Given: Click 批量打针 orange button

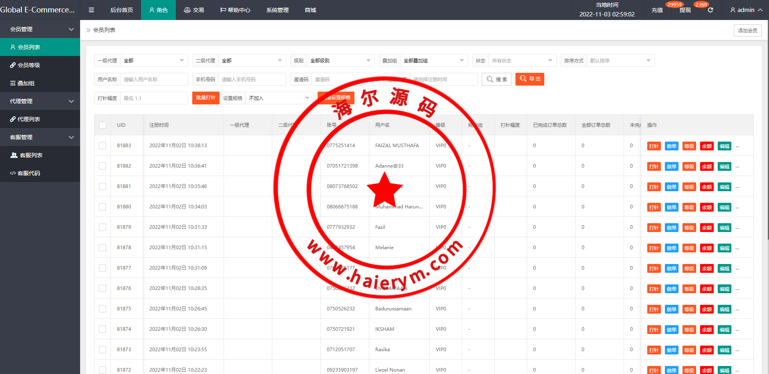Looking at the screenshot, I should point(205,98).
